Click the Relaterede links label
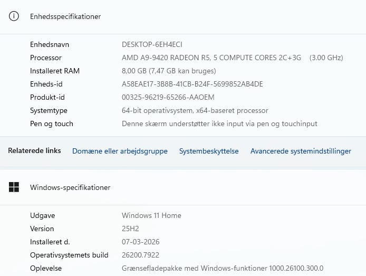Viewport: 366px width, 276px height. (x=34, y=151)
